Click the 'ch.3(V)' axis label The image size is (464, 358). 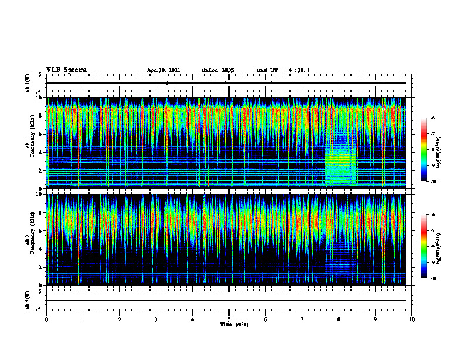(x=28, y=301)
